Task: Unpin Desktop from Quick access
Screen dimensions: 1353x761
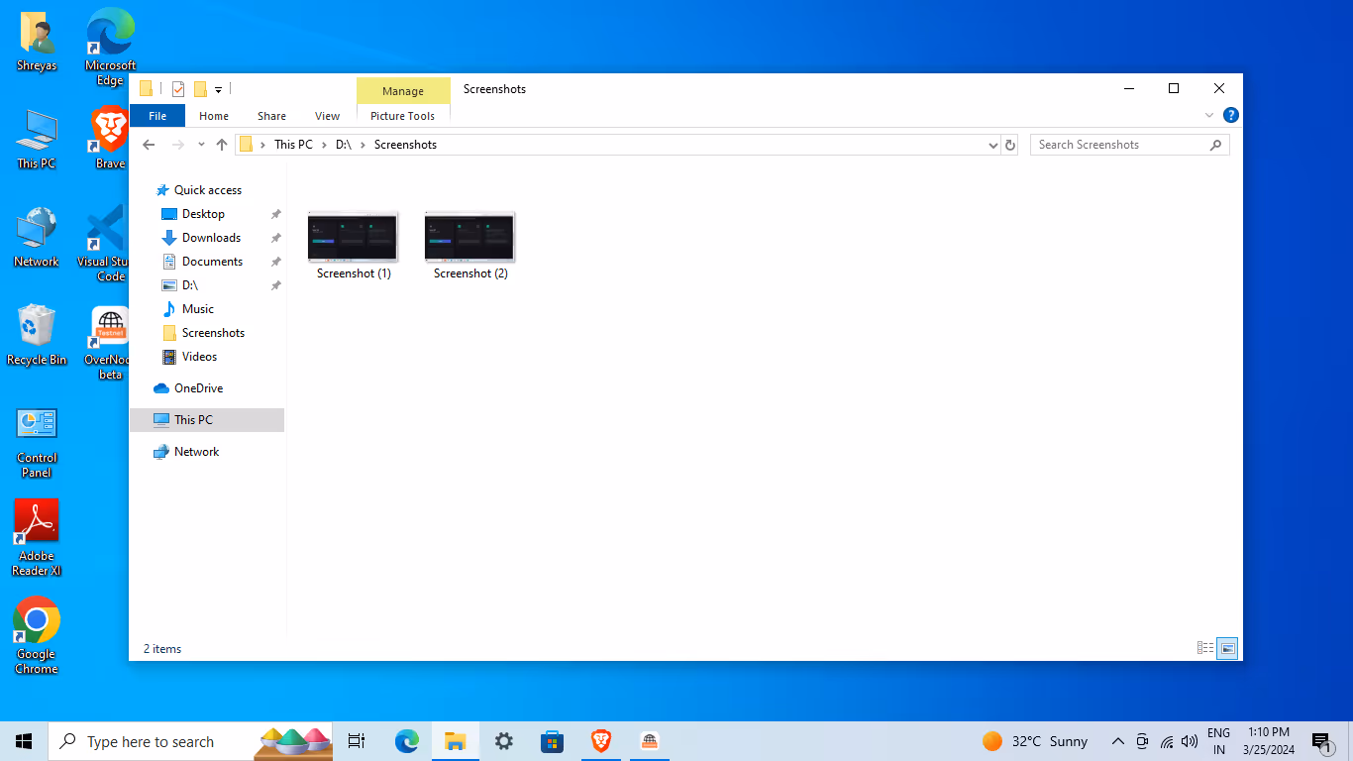Action: 275,214
